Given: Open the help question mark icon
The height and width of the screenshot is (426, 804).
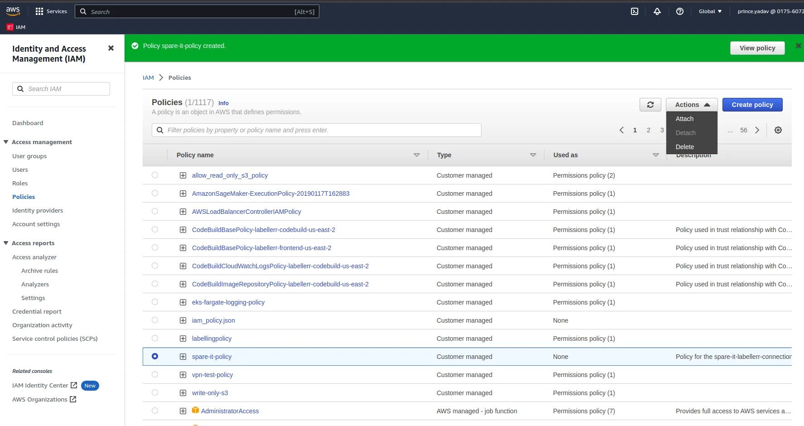Looking at the screenshot, I should coord(680,11).
